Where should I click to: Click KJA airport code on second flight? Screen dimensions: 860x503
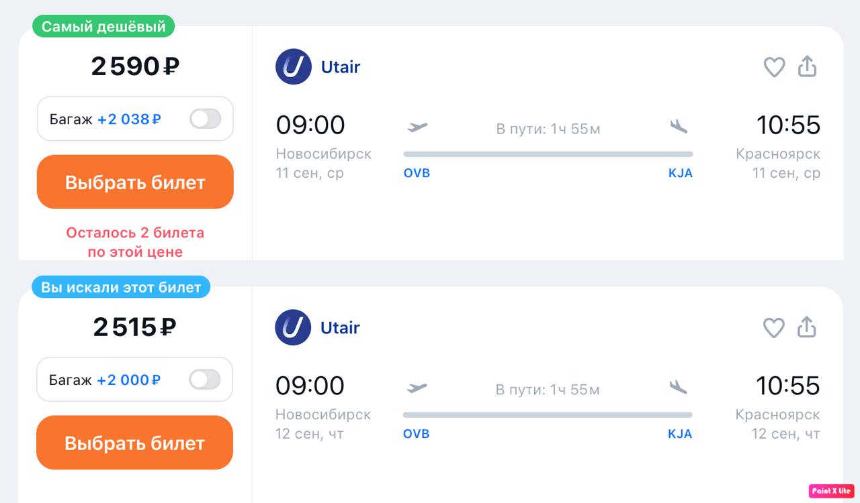pos(679,434)
